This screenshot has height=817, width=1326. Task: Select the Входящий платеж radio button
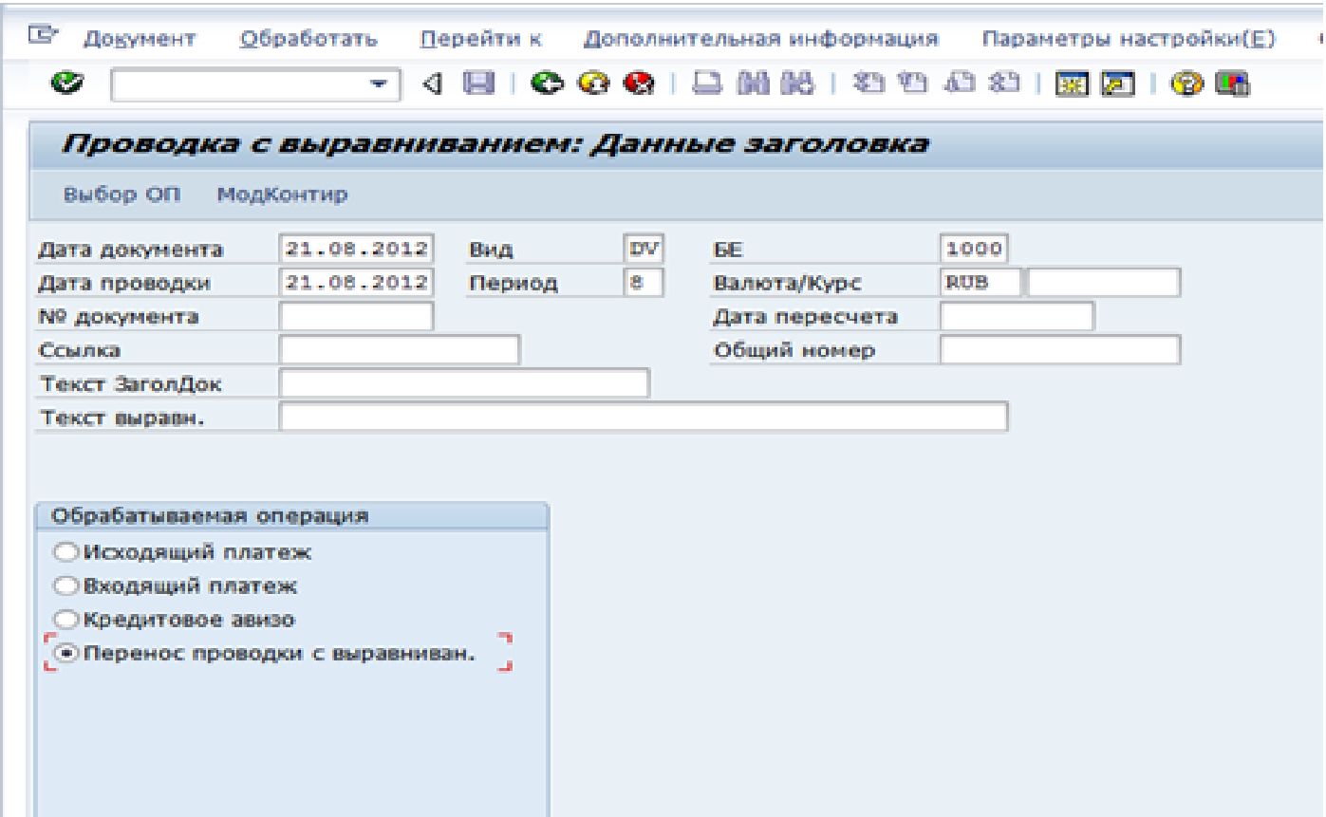tap(65, 585)
